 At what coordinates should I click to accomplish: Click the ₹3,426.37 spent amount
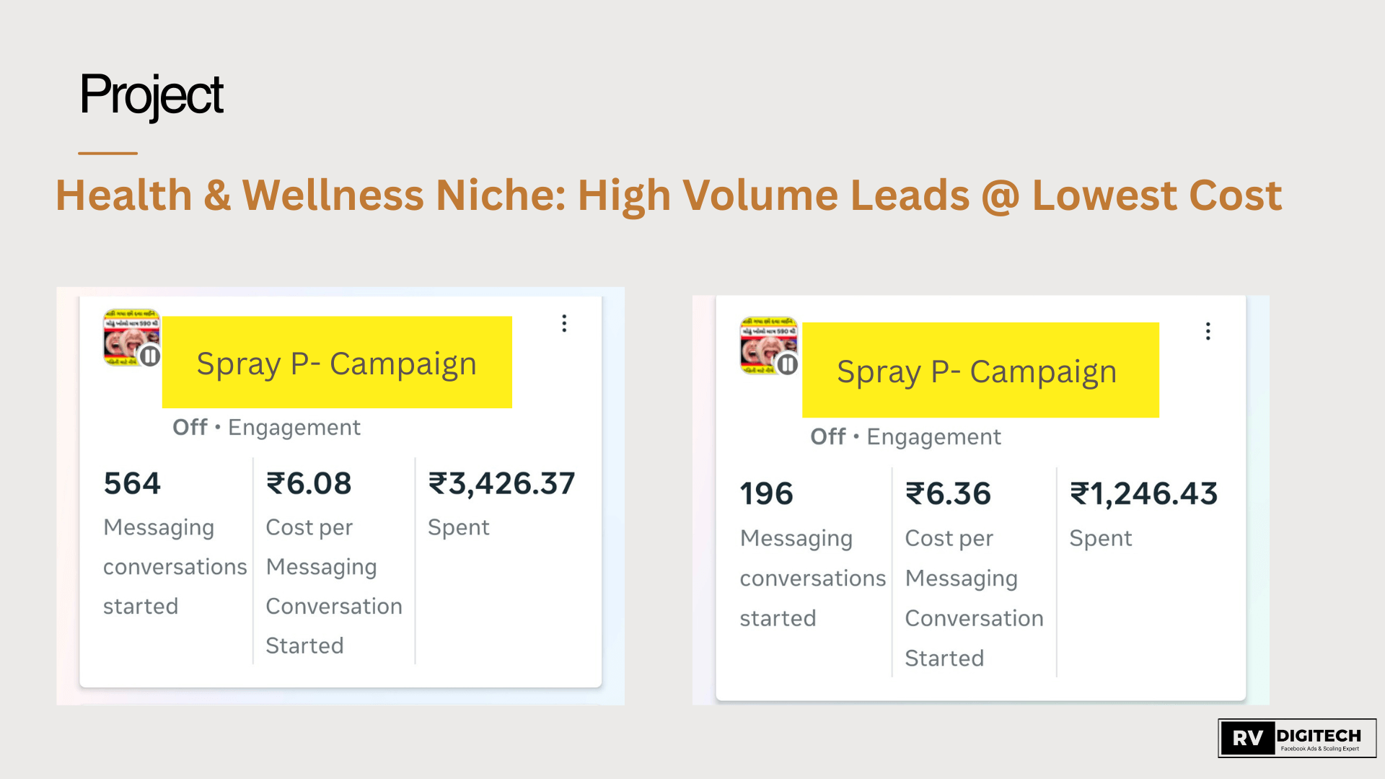(502, 483)
